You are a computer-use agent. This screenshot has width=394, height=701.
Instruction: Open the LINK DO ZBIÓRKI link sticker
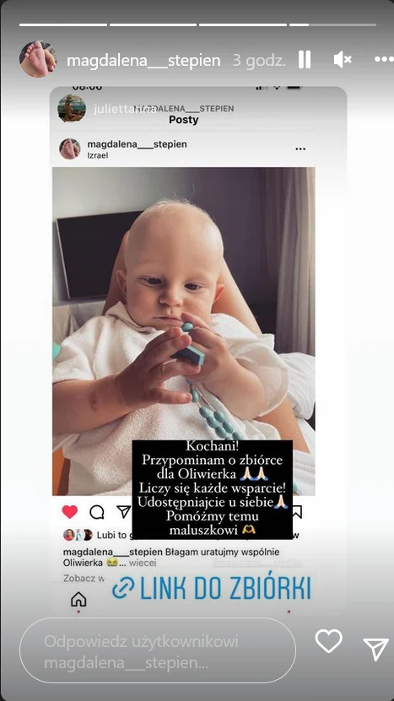pyautogui.click(x=212, y=588)
